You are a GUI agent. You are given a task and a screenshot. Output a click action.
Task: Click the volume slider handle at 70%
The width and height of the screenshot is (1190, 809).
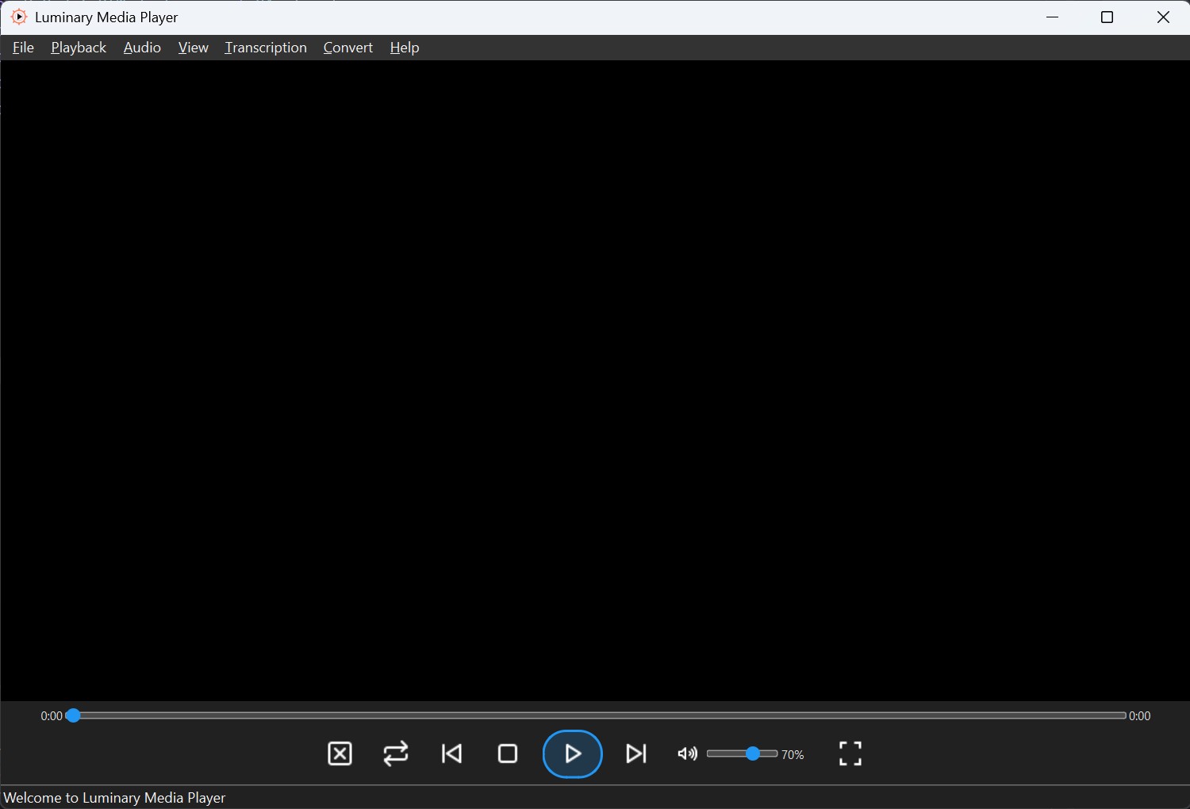click(752, 753)
